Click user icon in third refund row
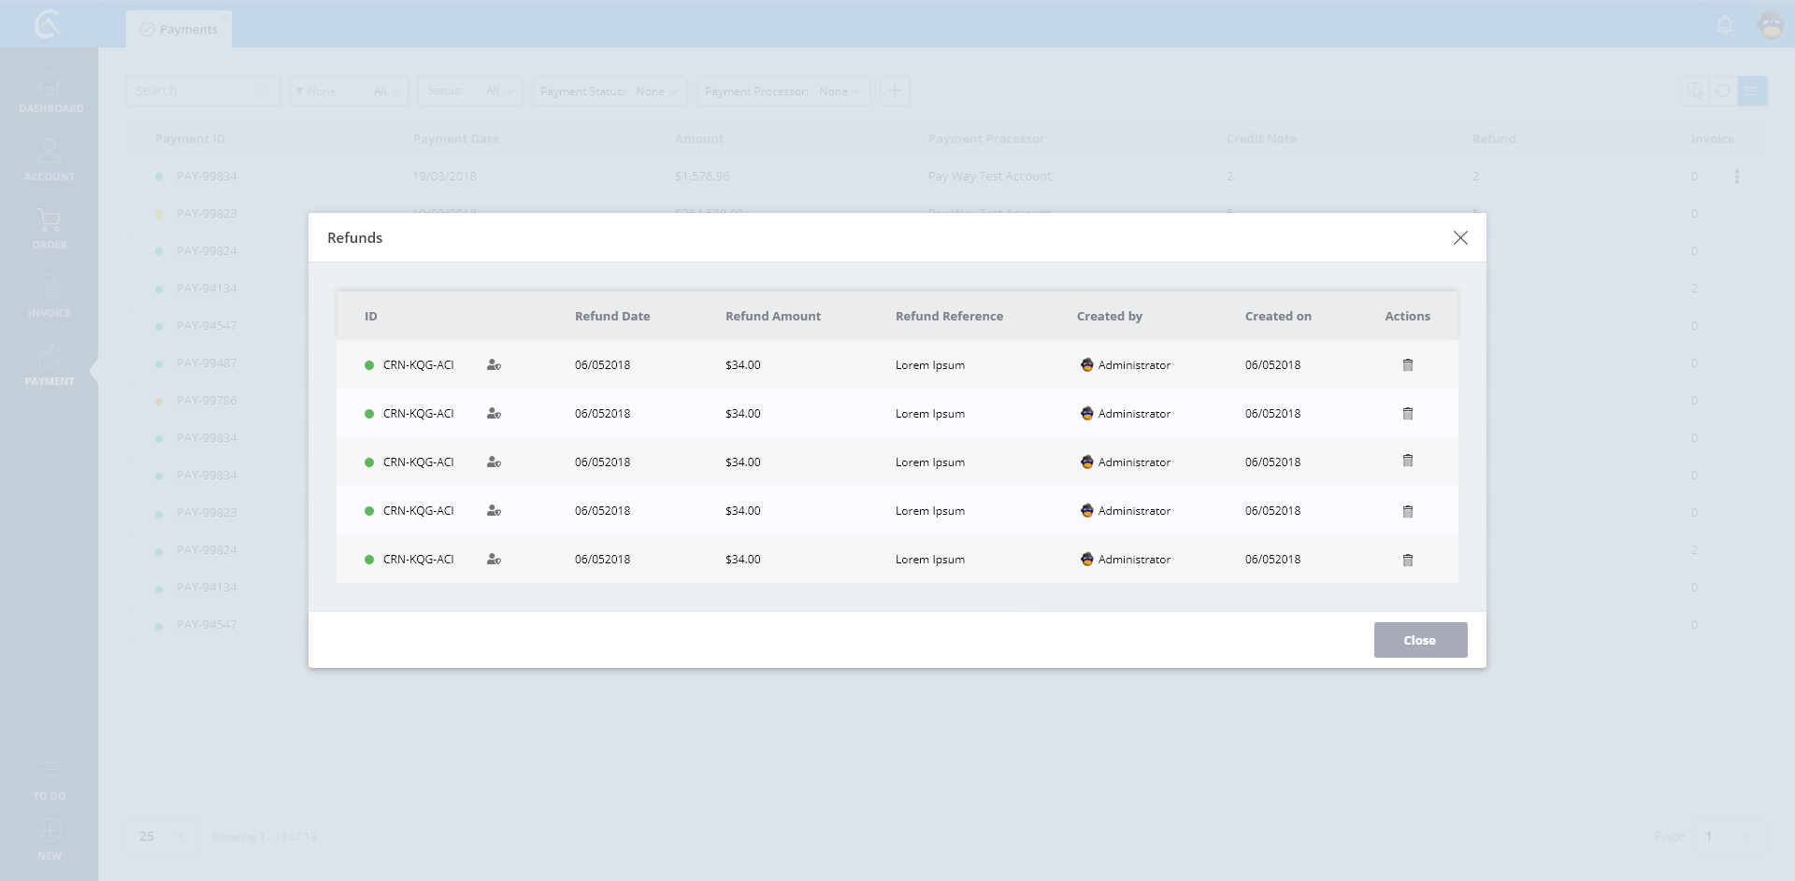Viewport: 1795px width, 881px height. click(x=494, y=462)
